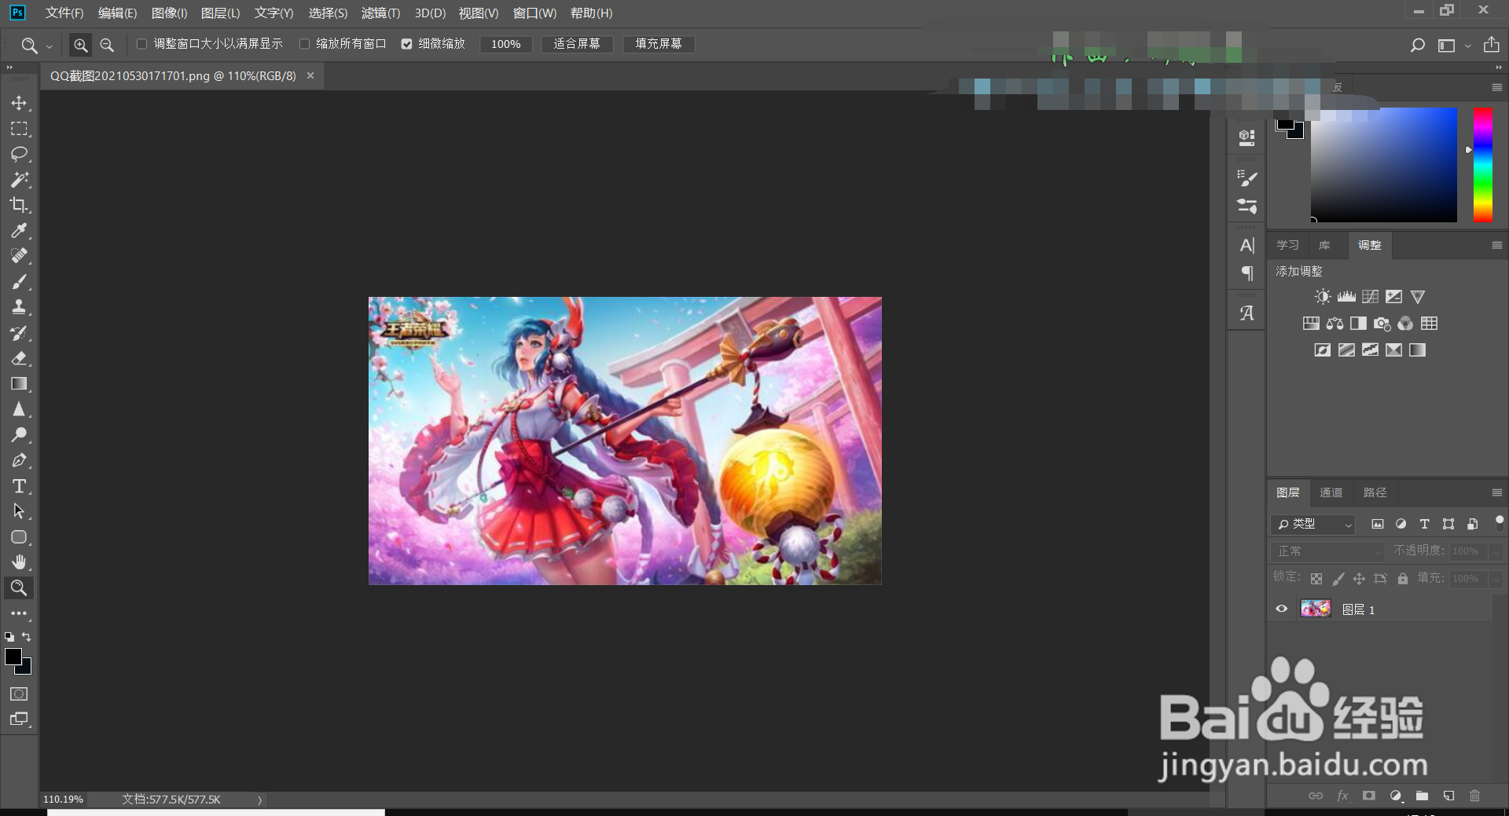This screenshot has width=1509, height=816.
Task: Select the Magic Wand tool
Action: pos(19,179)
